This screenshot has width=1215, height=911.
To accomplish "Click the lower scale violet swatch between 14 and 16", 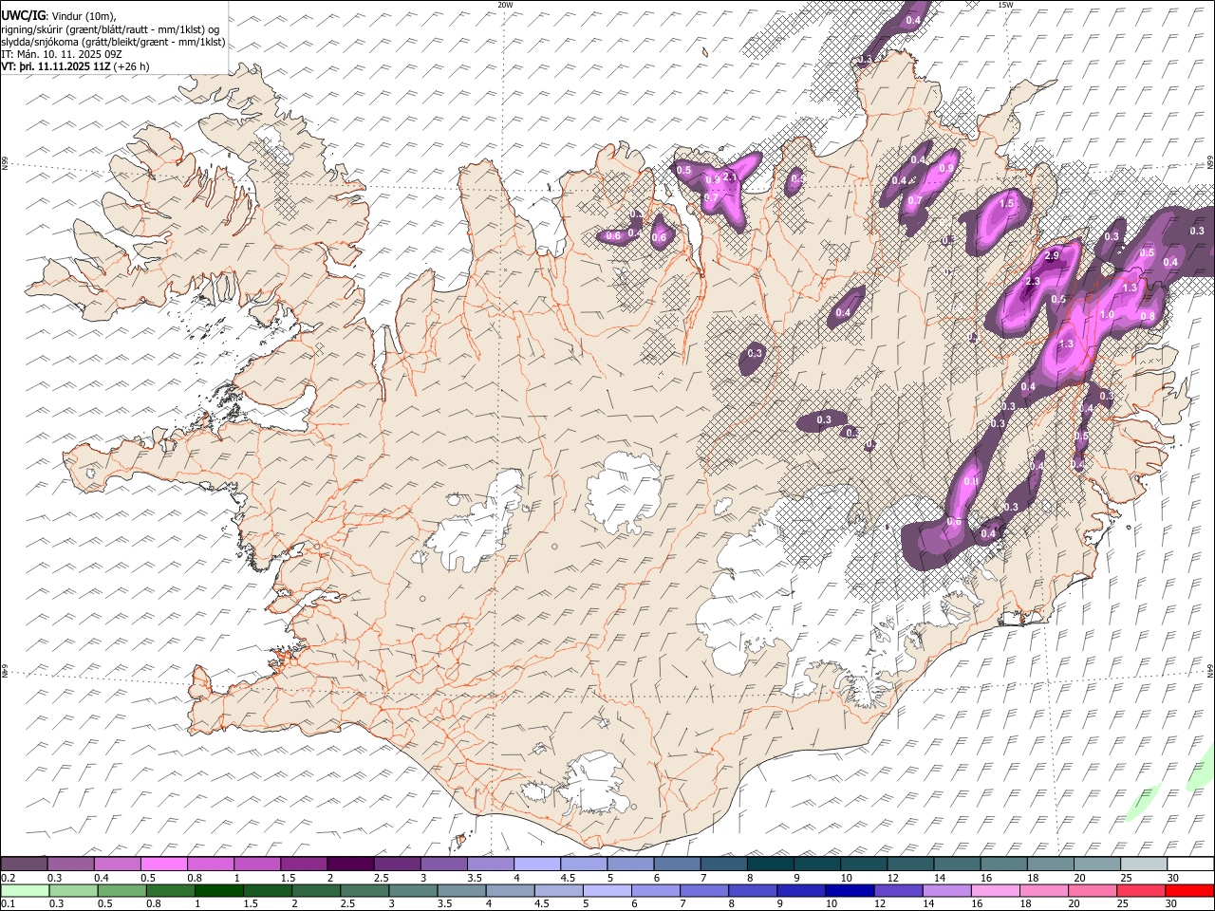I will coord(947,890).
